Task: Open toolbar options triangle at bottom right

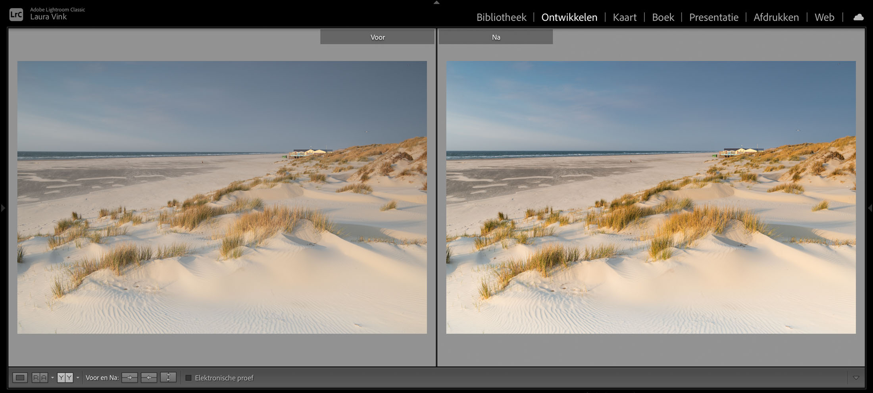Action: pyautogui.click(x=856, y=378)
